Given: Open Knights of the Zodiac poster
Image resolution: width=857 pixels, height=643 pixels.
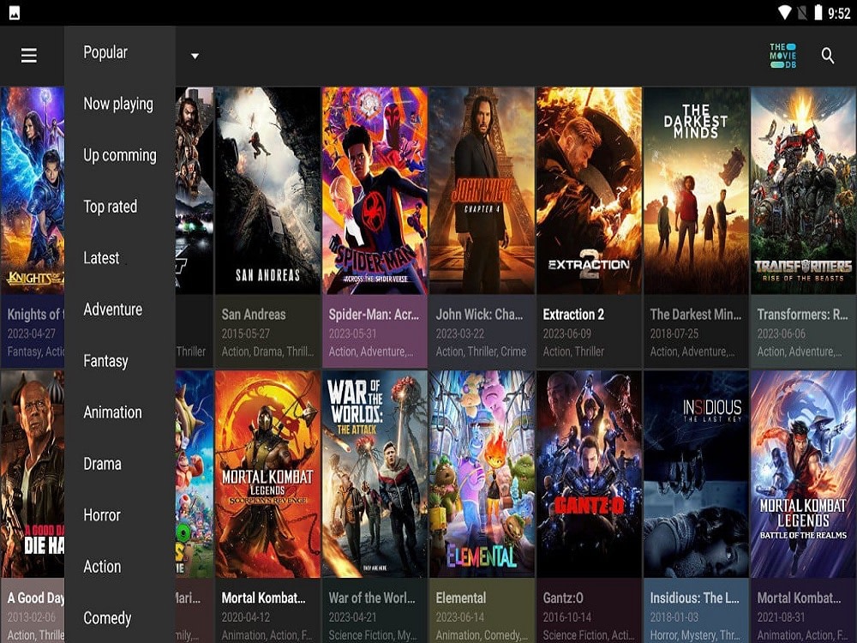Looking at the screenshot, I should tap(33, 191).
